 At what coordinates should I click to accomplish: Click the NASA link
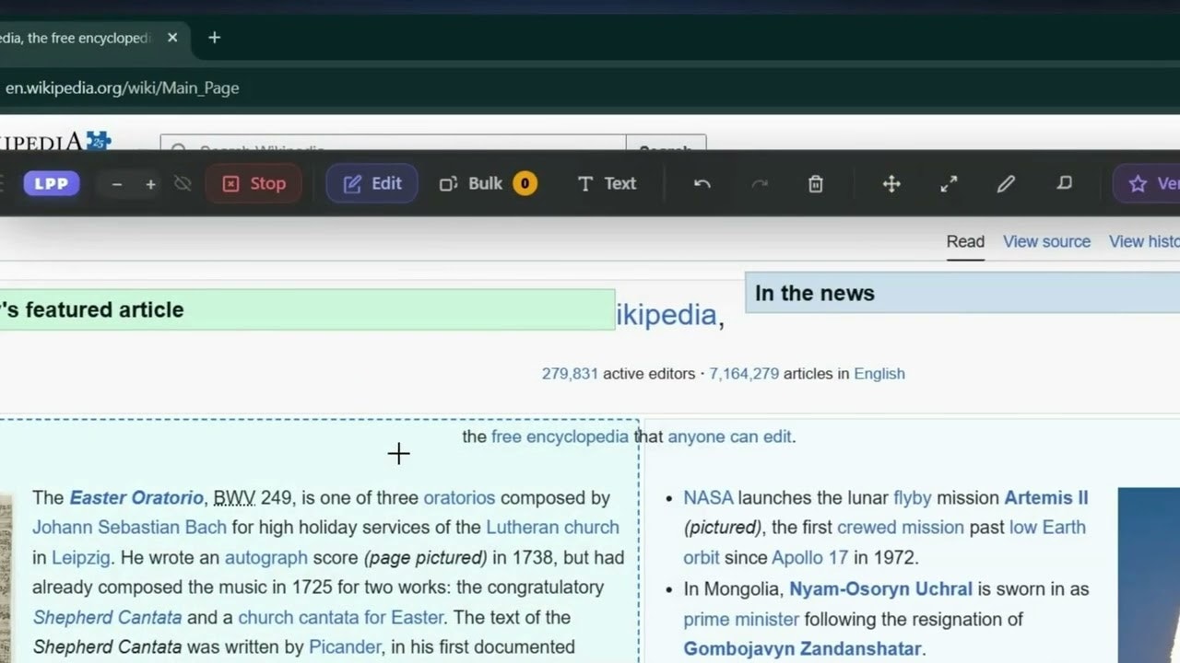click(708, 498)
